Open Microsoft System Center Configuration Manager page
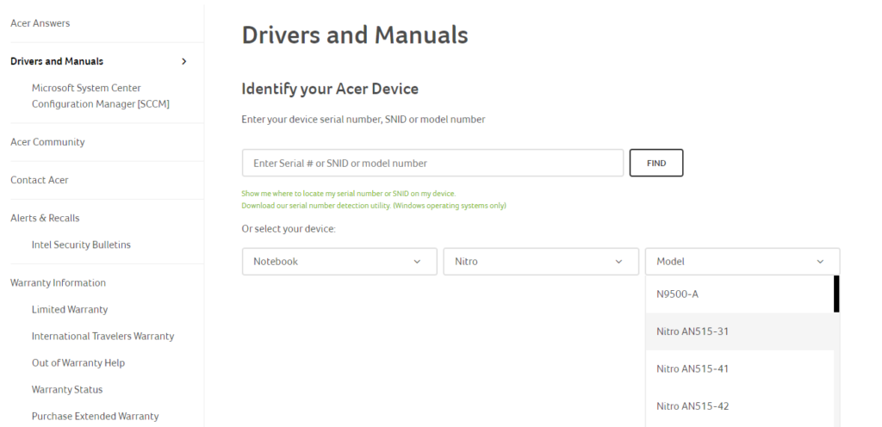 tap(100, 96)
